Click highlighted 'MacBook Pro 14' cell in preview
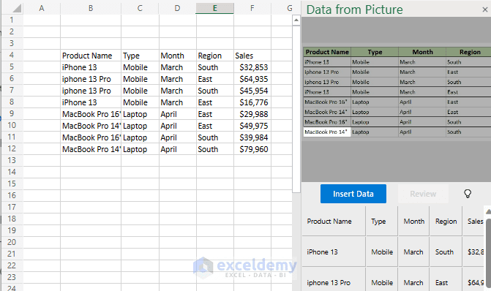491x291 pixels. (x=327, y=132)
